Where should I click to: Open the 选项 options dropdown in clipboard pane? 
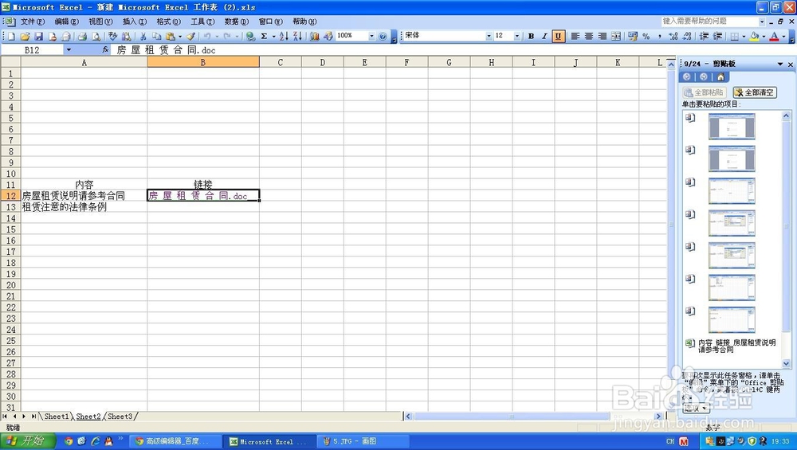pyautogui.click(x=696, y=408)
